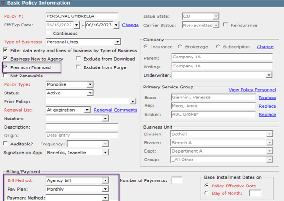
Task: Open the Carrier Status dropdown
Action: point(216,25)
